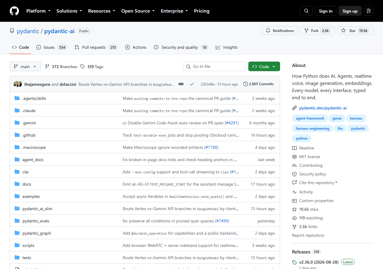The width and height of the screenshot is (383, 269).
Task: Open the pydantic owner link
Action: (x=28, y=31)
